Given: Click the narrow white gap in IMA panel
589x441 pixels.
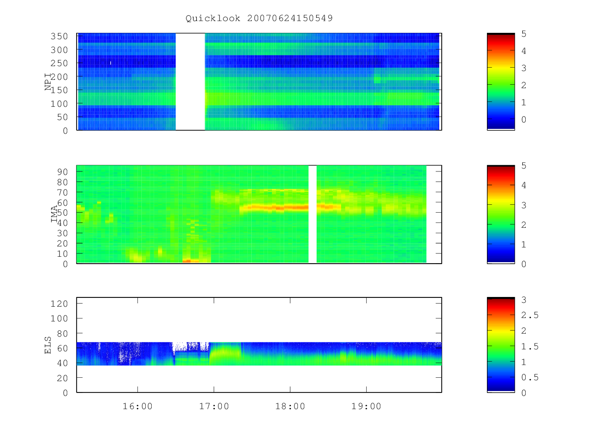Looking at the screenshot, I should click(312, 214).
